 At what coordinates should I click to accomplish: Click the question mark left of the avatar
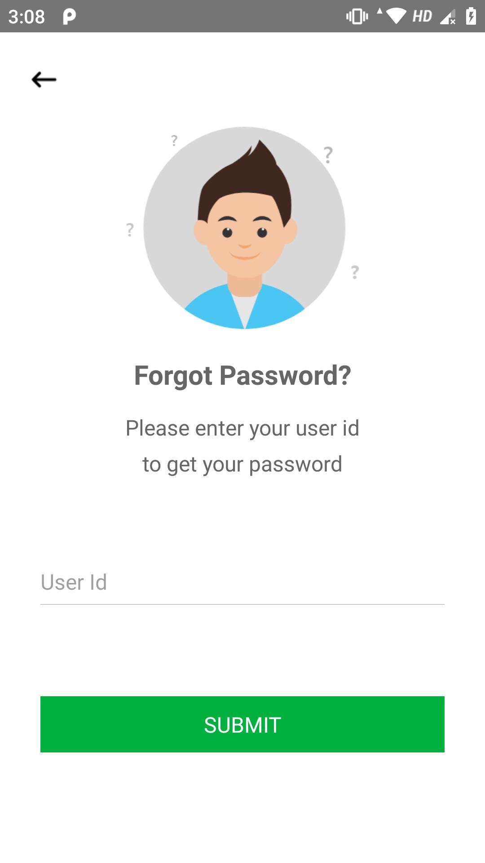[x=130, y=230]
